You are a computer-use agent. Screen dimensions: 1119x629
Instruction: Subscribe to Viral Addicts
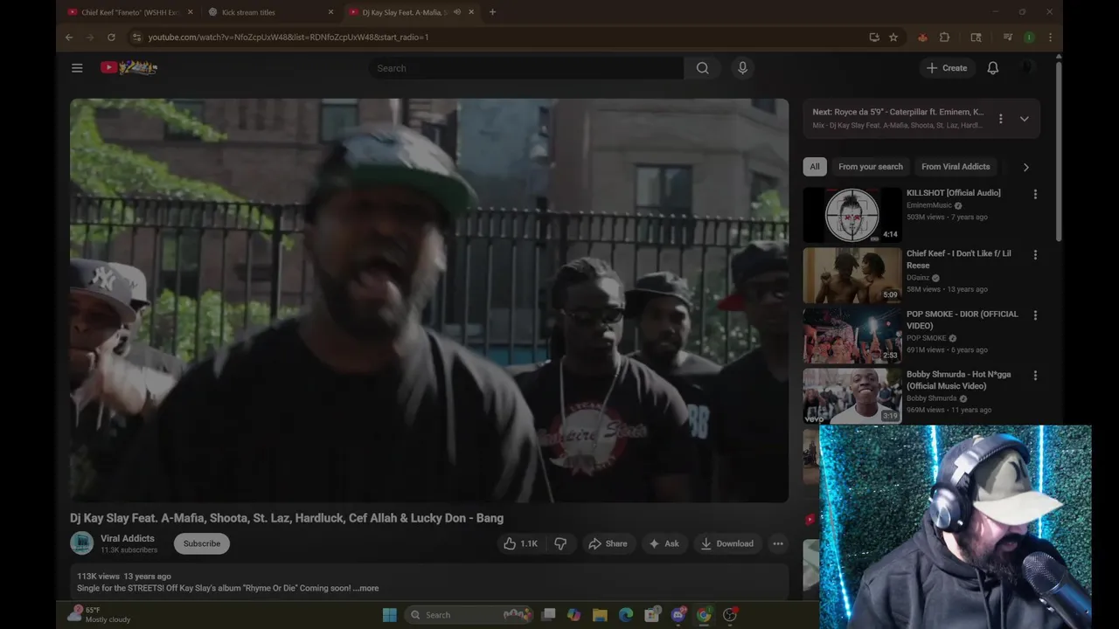(202, 543)
